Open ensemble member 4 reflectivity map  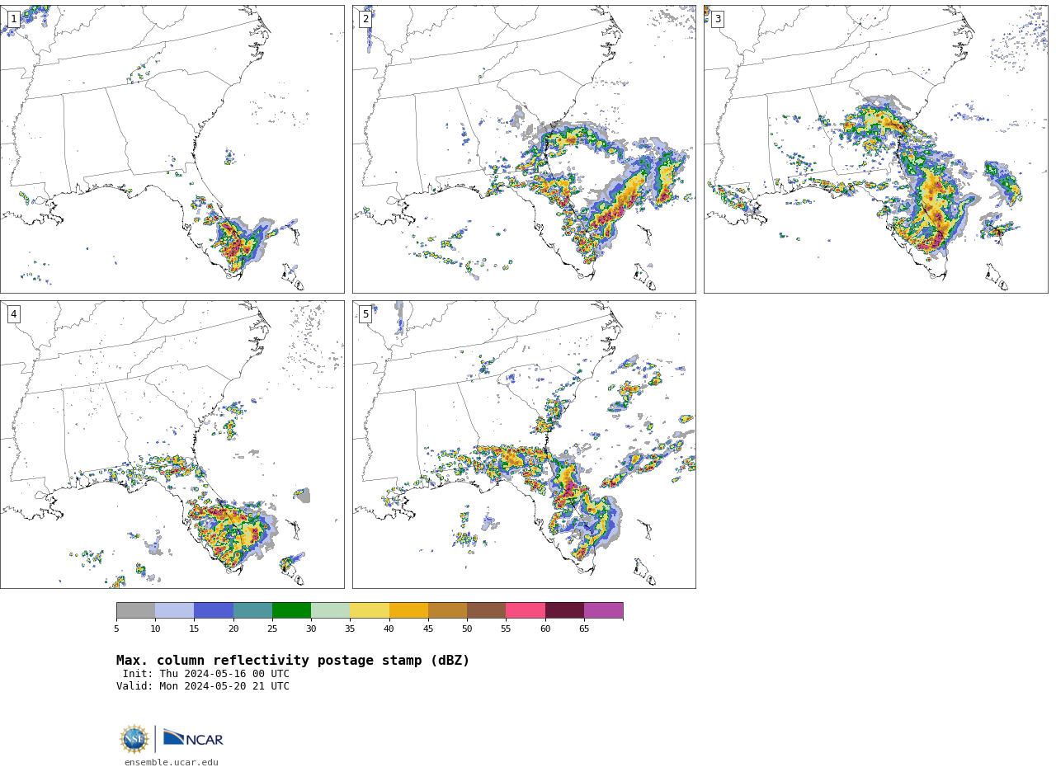coord(172,445)
